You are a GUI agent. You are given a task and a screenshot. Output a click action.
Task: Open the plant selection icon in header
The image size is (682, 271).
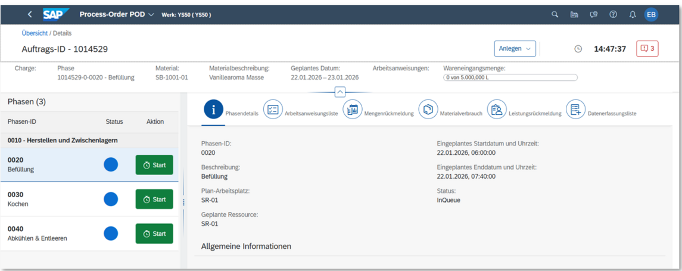(x=574, y=14)
